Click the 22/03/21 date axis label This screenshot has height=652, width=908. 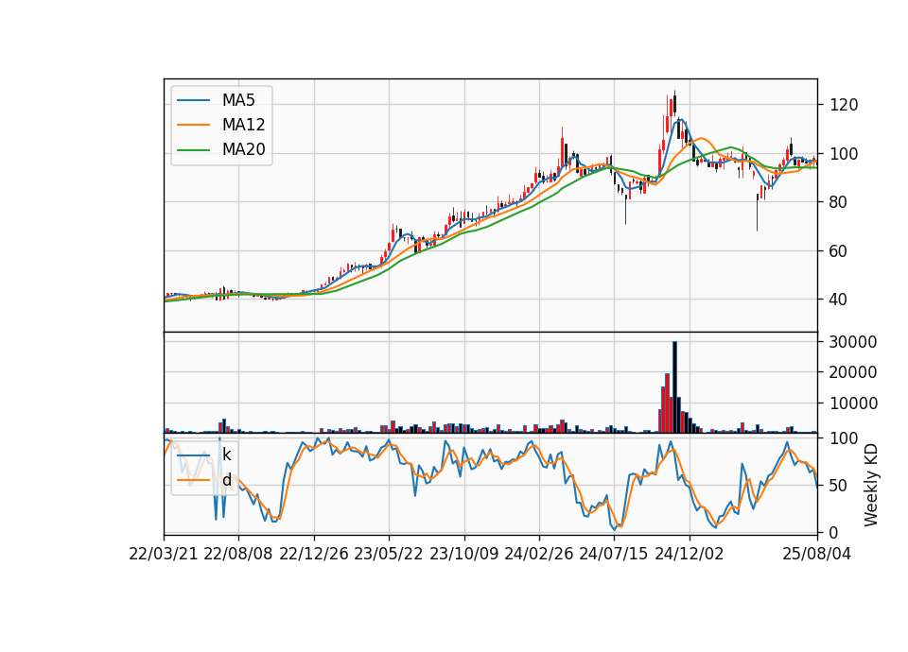pyautogui.click(x=164, y=554)
